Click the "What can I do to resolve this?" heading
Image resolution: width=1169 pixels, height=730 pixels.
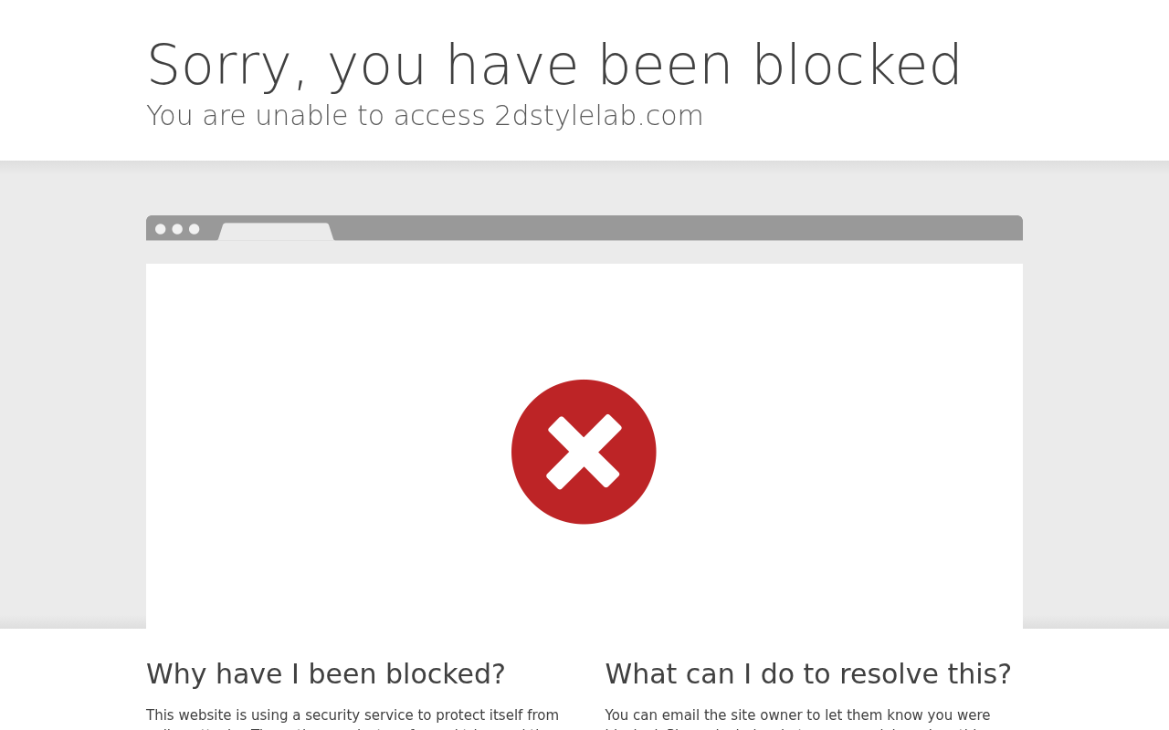[808, 674]
